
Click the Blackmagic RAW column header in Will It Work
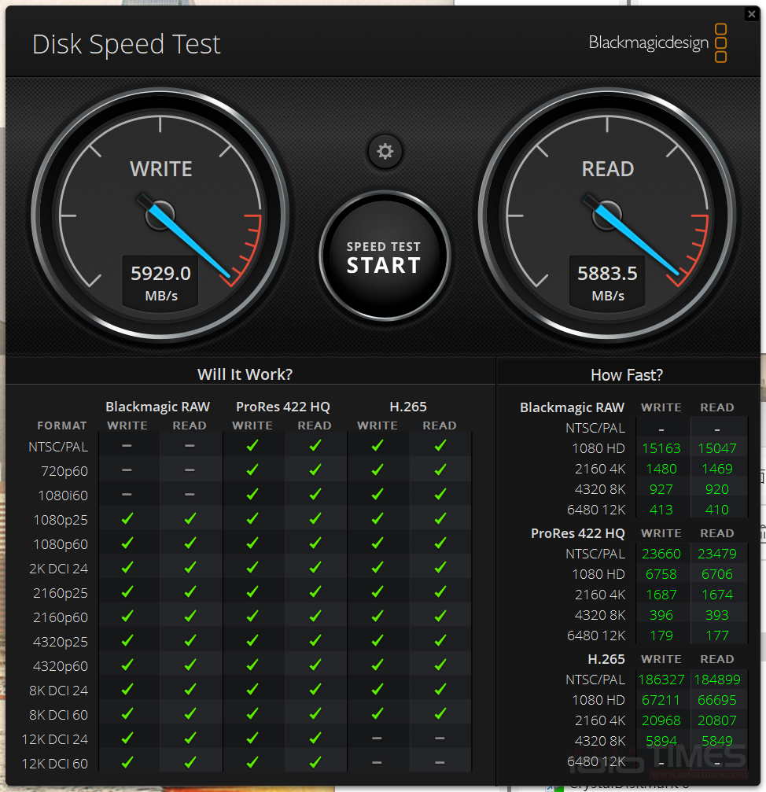[157, 407]
